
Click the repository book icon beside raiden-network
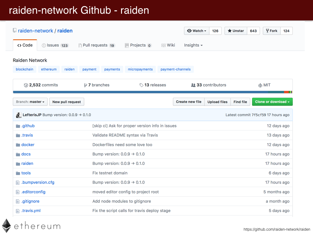pyautogui.click(x=15, y=30)
